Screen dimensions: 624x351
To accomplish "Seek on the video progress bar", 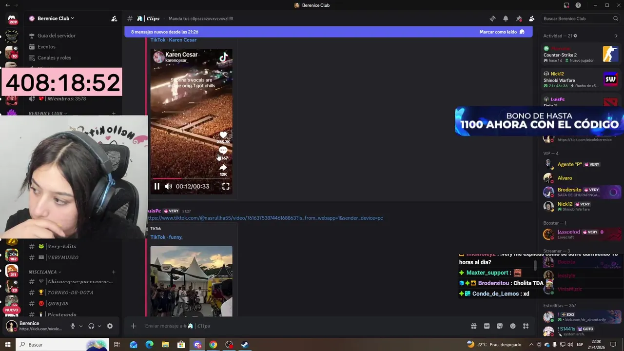I will [191, 178].
